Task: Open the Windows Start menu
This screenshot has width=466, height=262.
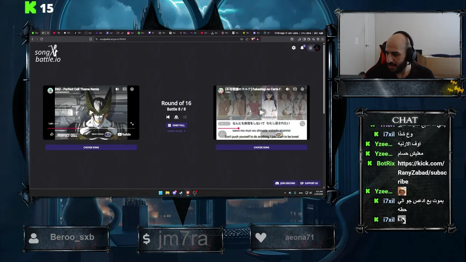Action: (x=161, y=193)
